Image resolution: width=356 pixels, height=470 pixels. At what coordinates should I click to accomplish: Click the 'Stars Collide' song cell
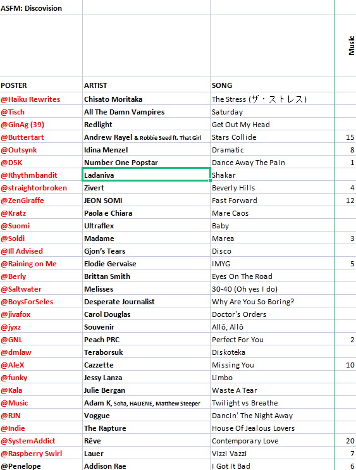tap(273, 137)
